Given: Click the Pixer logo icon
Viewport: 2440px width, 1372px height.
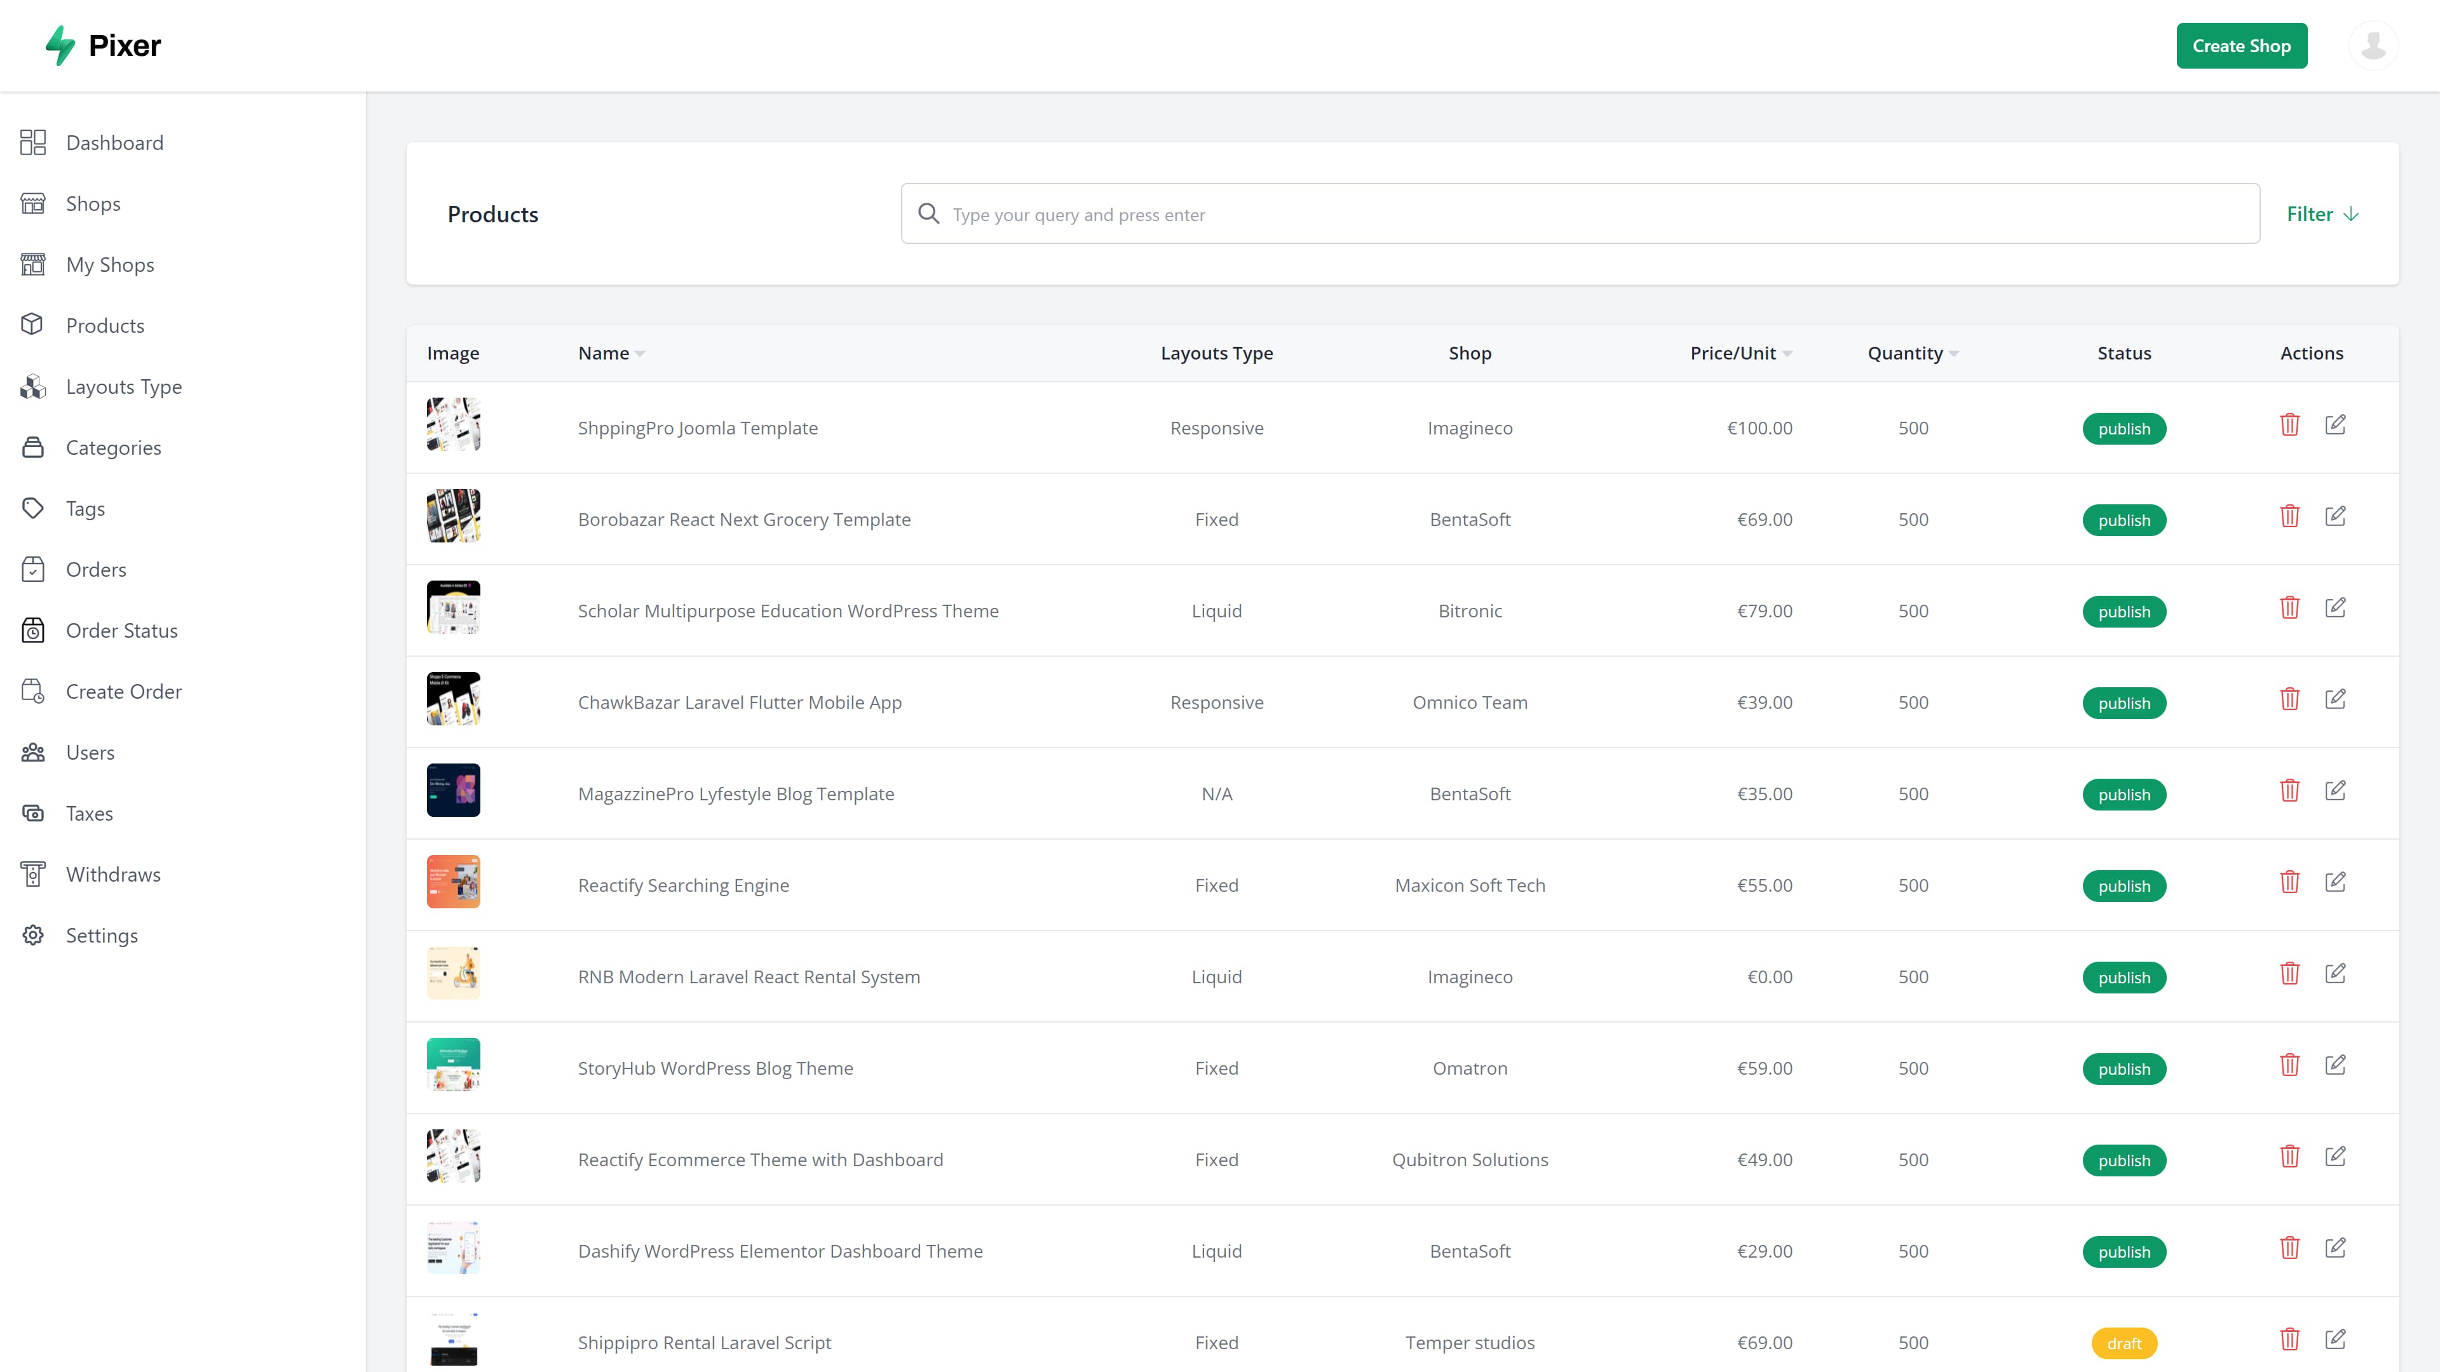Looking at the screenshot, I should [x=60, y=44].
